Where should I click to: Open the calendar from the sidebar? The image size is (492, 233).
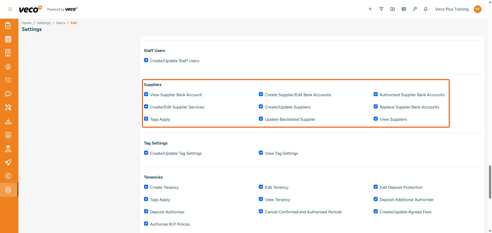click(8, 39)
